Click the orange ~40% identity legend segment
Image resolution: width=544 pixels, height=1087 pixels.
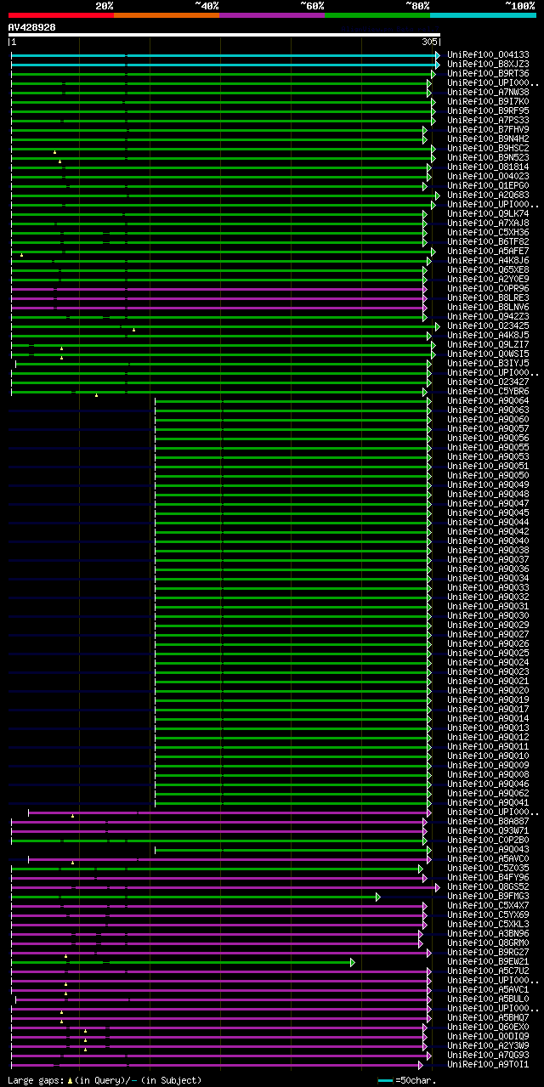(167, 14)
